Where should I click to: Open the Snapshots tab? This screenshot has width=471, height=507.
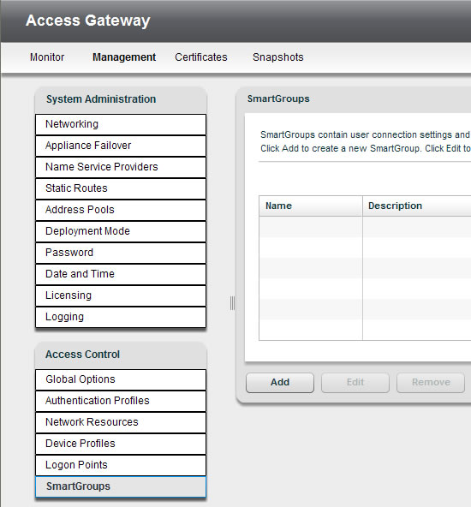(278, 57)
